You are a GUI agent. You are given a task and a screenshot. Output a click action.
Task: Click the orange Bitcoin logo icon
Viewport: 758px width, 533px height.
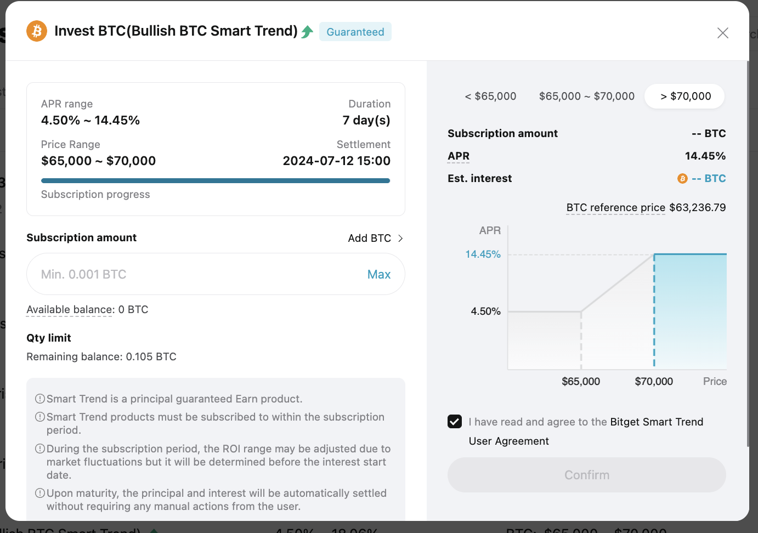[x=37, y=31]
